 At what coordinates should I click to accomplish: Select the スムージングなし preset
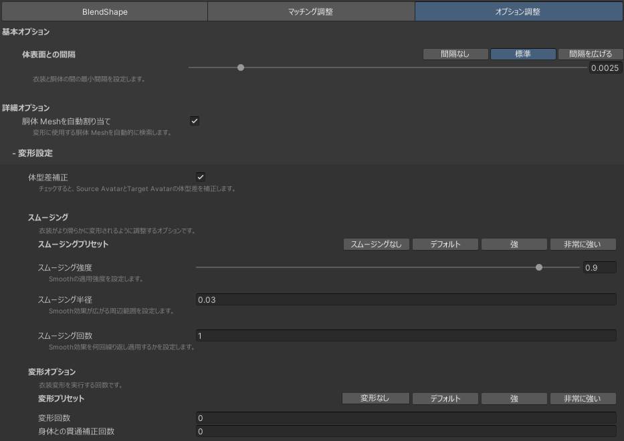376,244
